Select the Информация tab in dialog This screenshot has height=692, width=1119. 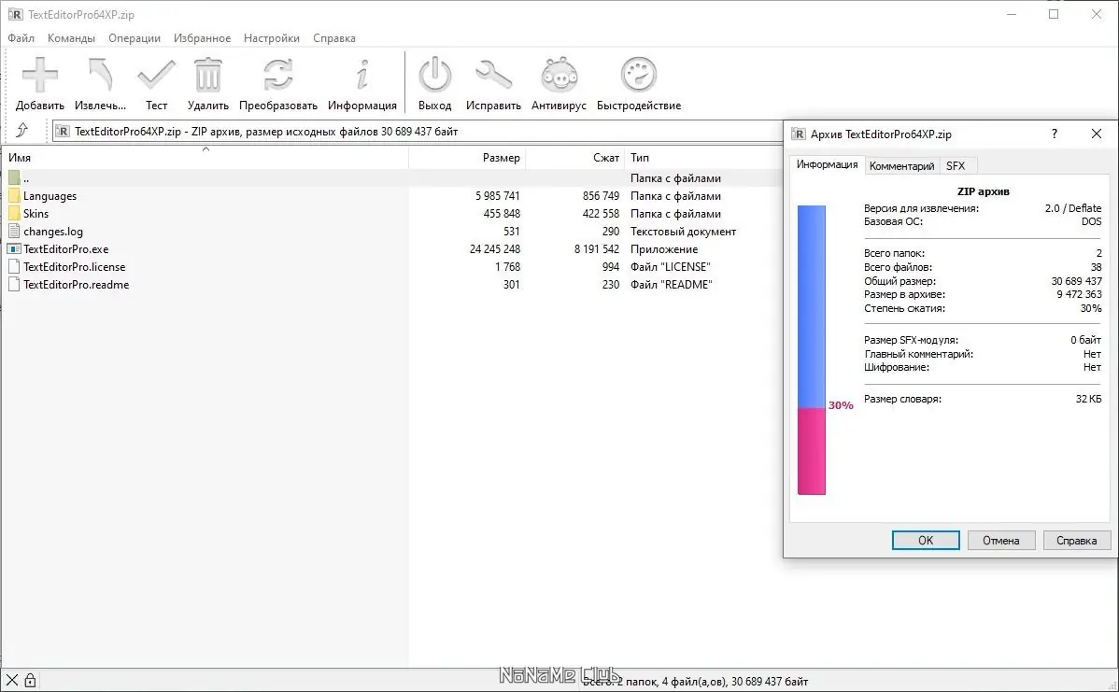828,164
